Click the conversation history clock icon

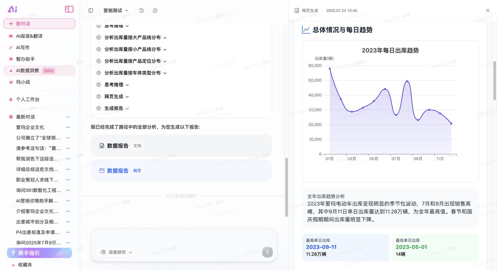(x=141, y=10)
